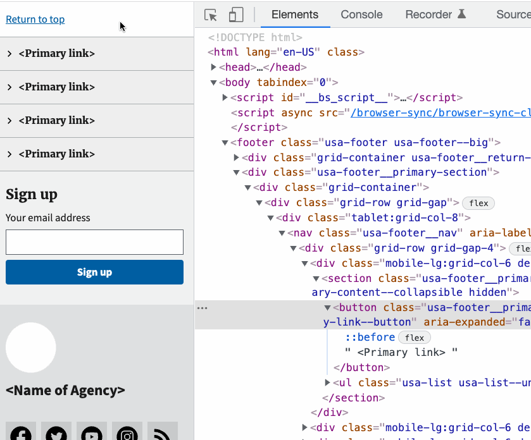This screenshot has height=440, width=531.
Task: Toggle flex badge on grid-gap-4 row
Action: pyautogui.click(x=520, y=249)
